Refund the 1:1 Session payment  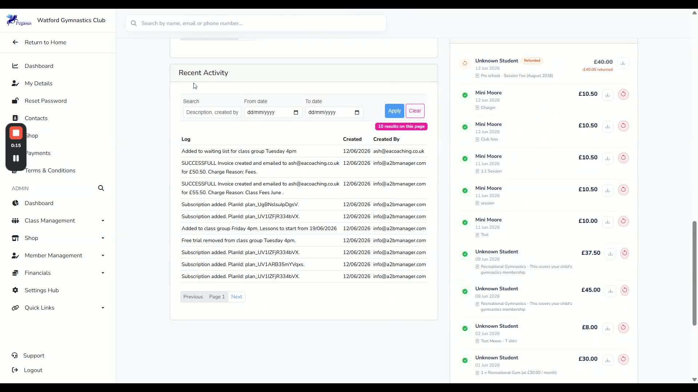tap(623, 158)
